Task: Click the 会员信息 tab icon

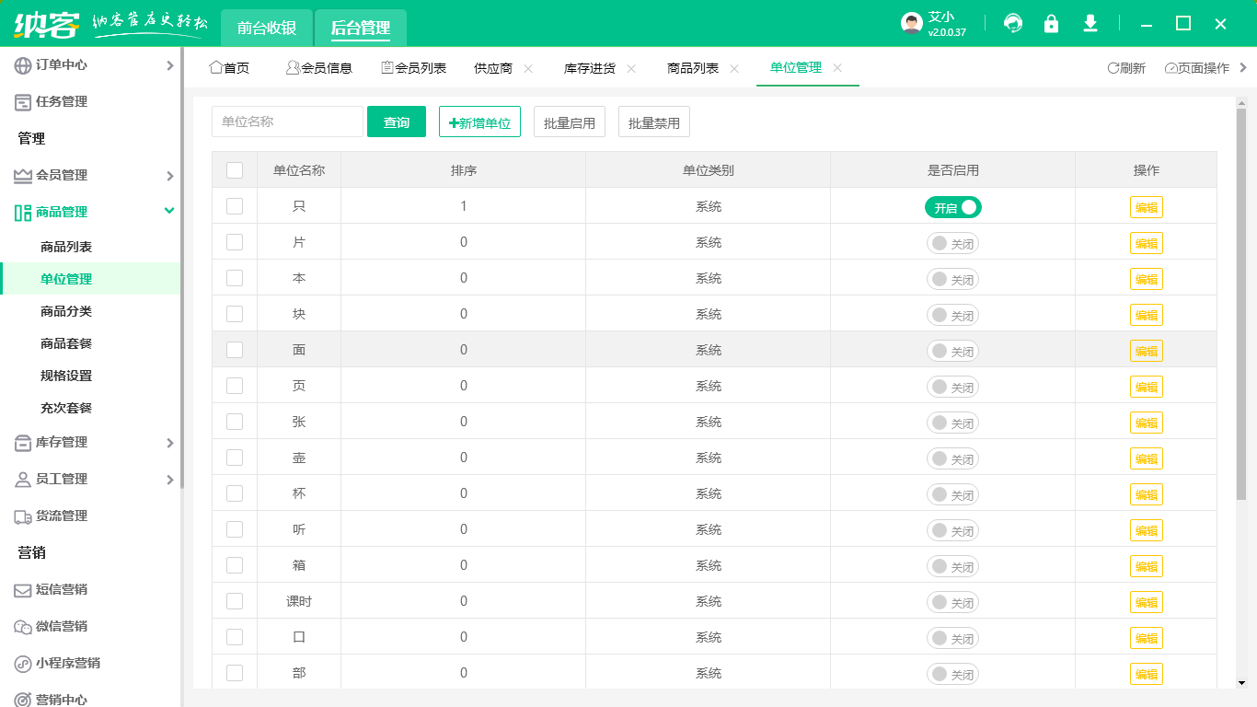Action: (294, 67)
